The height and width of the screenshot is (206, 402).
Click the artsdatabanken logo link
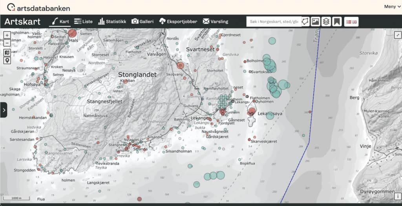click(38, 7)
